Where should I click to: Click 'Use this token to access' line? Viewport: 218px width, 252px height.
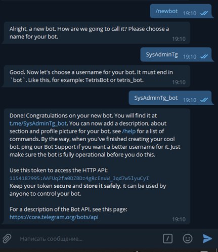[59, 170]
